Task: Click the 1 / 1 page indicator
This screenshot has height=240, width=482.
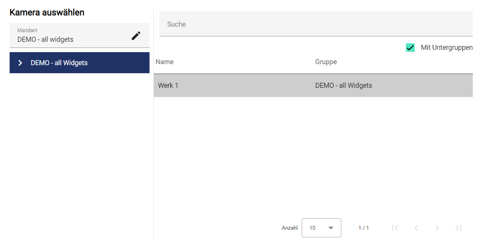Action: [x=363, y=228]
